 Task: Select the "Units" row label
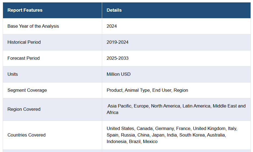(x=13, y=74)
